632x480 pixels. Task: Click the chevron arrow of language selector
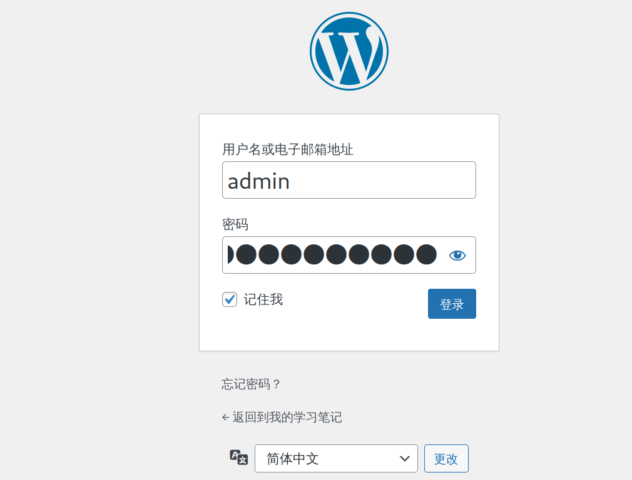coord(404,459)
